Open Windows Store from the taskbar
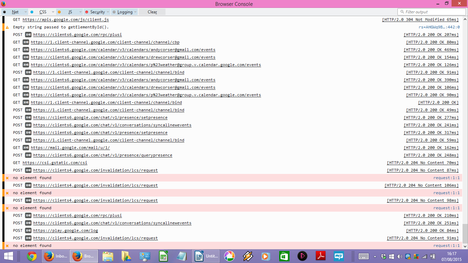Screen dimensions: 468x263 (x=284, y=256)
